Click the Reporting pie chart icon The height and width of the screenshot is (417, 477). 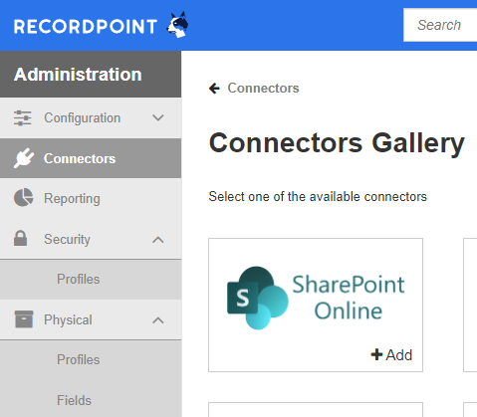[x=23, y=198]
